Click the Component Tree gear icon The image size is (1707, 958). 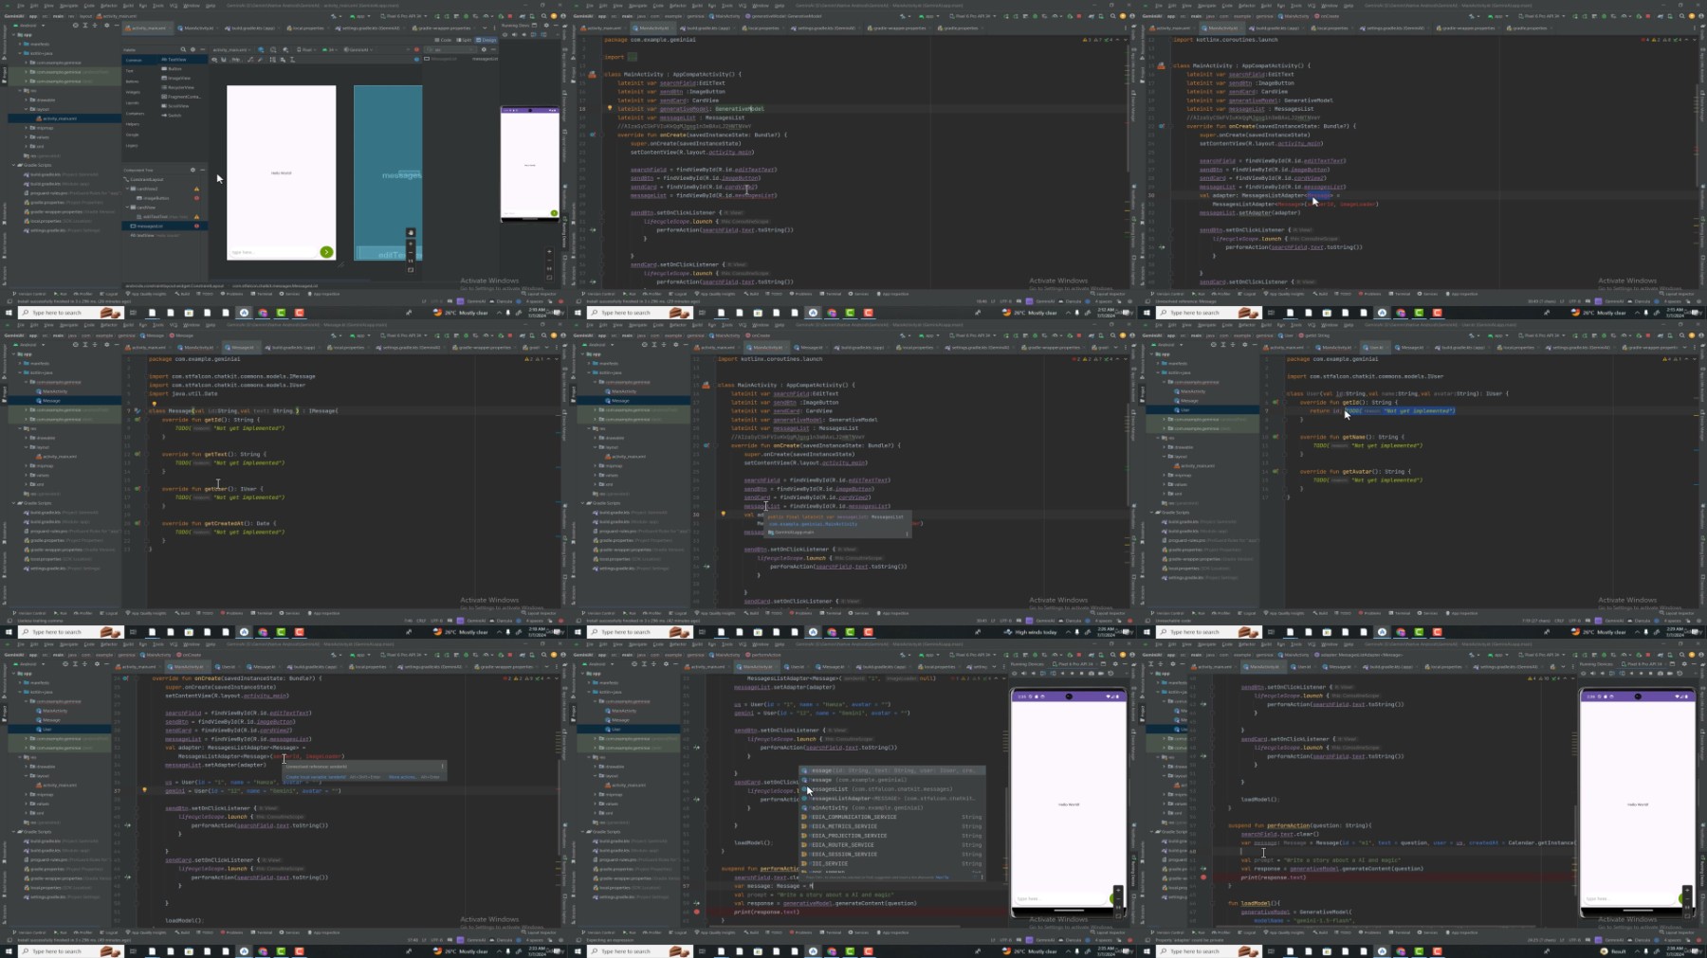(x=193, y=170)
